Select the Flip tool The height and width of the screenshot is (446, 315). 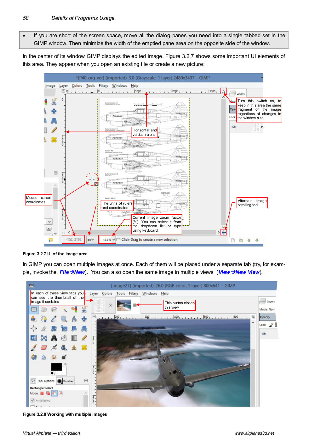click(x=34, y=338)
